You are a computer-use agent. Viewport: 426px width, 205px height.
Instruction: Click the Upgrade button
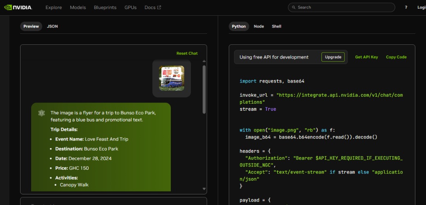click(333, 57)
